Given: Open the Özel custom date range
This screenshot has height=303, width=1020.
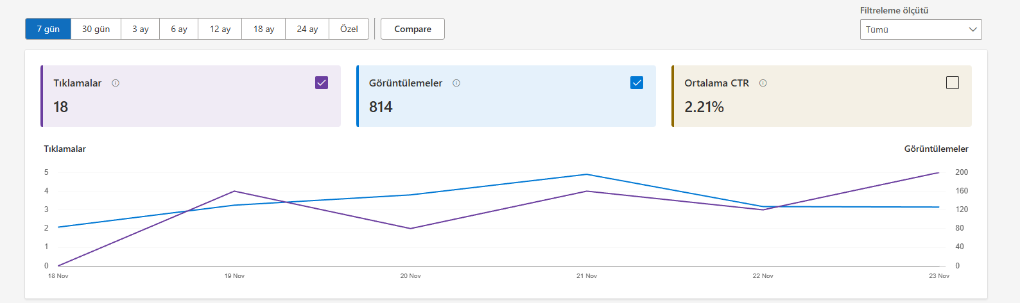Looking at the screenshot, I should [x=349, y=29].
